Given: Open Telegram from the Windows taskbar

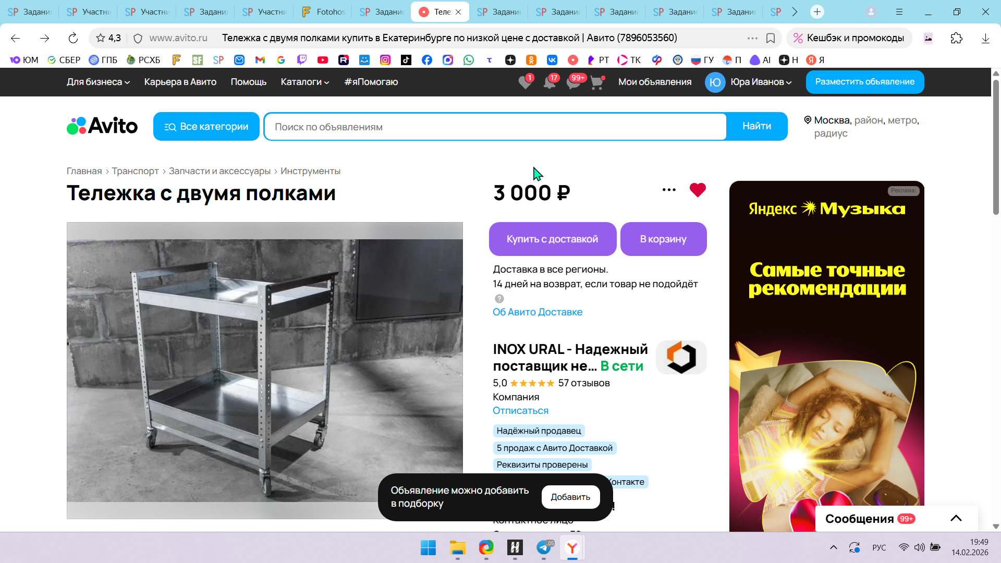Looking at the screenshot, I should tap(544, 547).
